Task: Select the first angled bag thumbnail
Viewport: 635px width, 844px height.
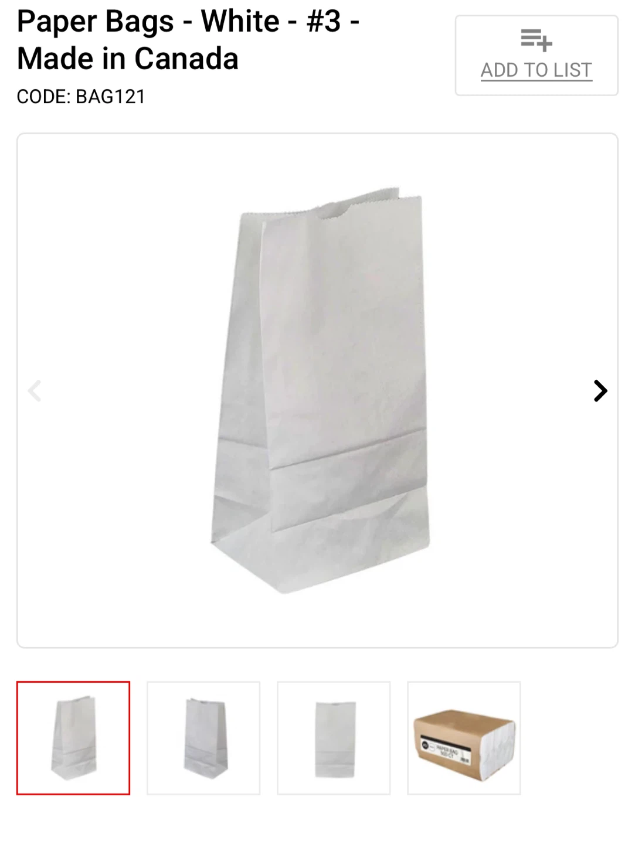Action: [73, 738]
